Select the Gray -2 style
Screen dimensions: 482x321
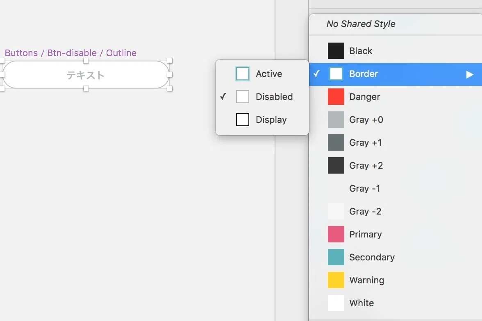pyautogui.click(x=396, y=211)
